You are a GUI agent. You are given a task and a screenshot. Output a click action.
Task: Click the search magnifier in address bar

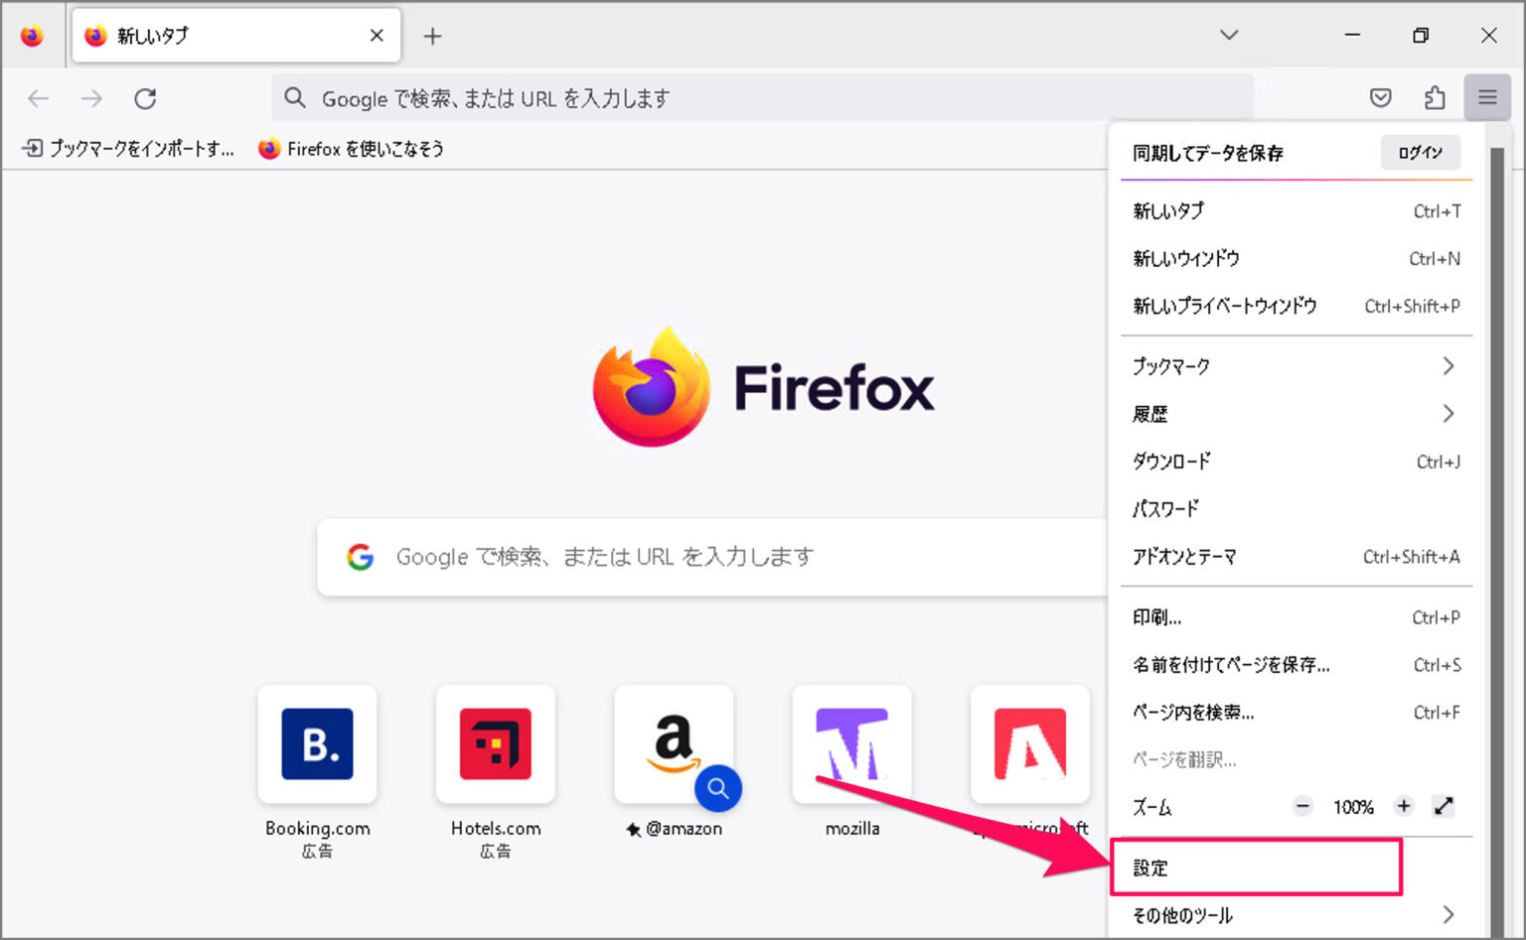point(295,97)
